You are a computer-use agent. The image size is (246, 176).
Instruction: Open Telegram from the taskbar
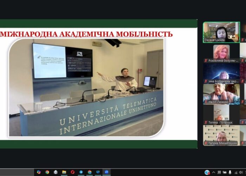click(x=81, y=172)
